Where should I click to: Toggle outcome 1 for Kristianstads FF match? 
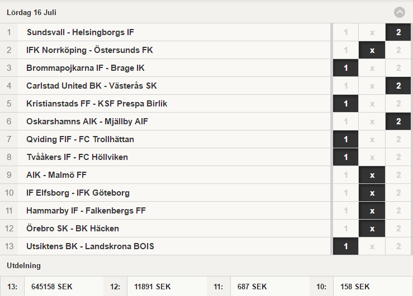coord(345,104)
